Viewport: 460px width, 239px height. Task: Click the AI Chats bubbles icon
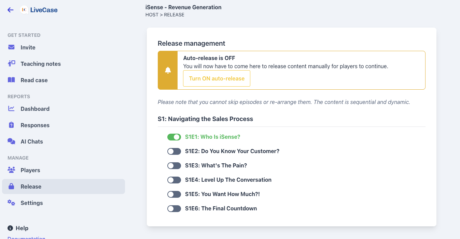(11, 141)
